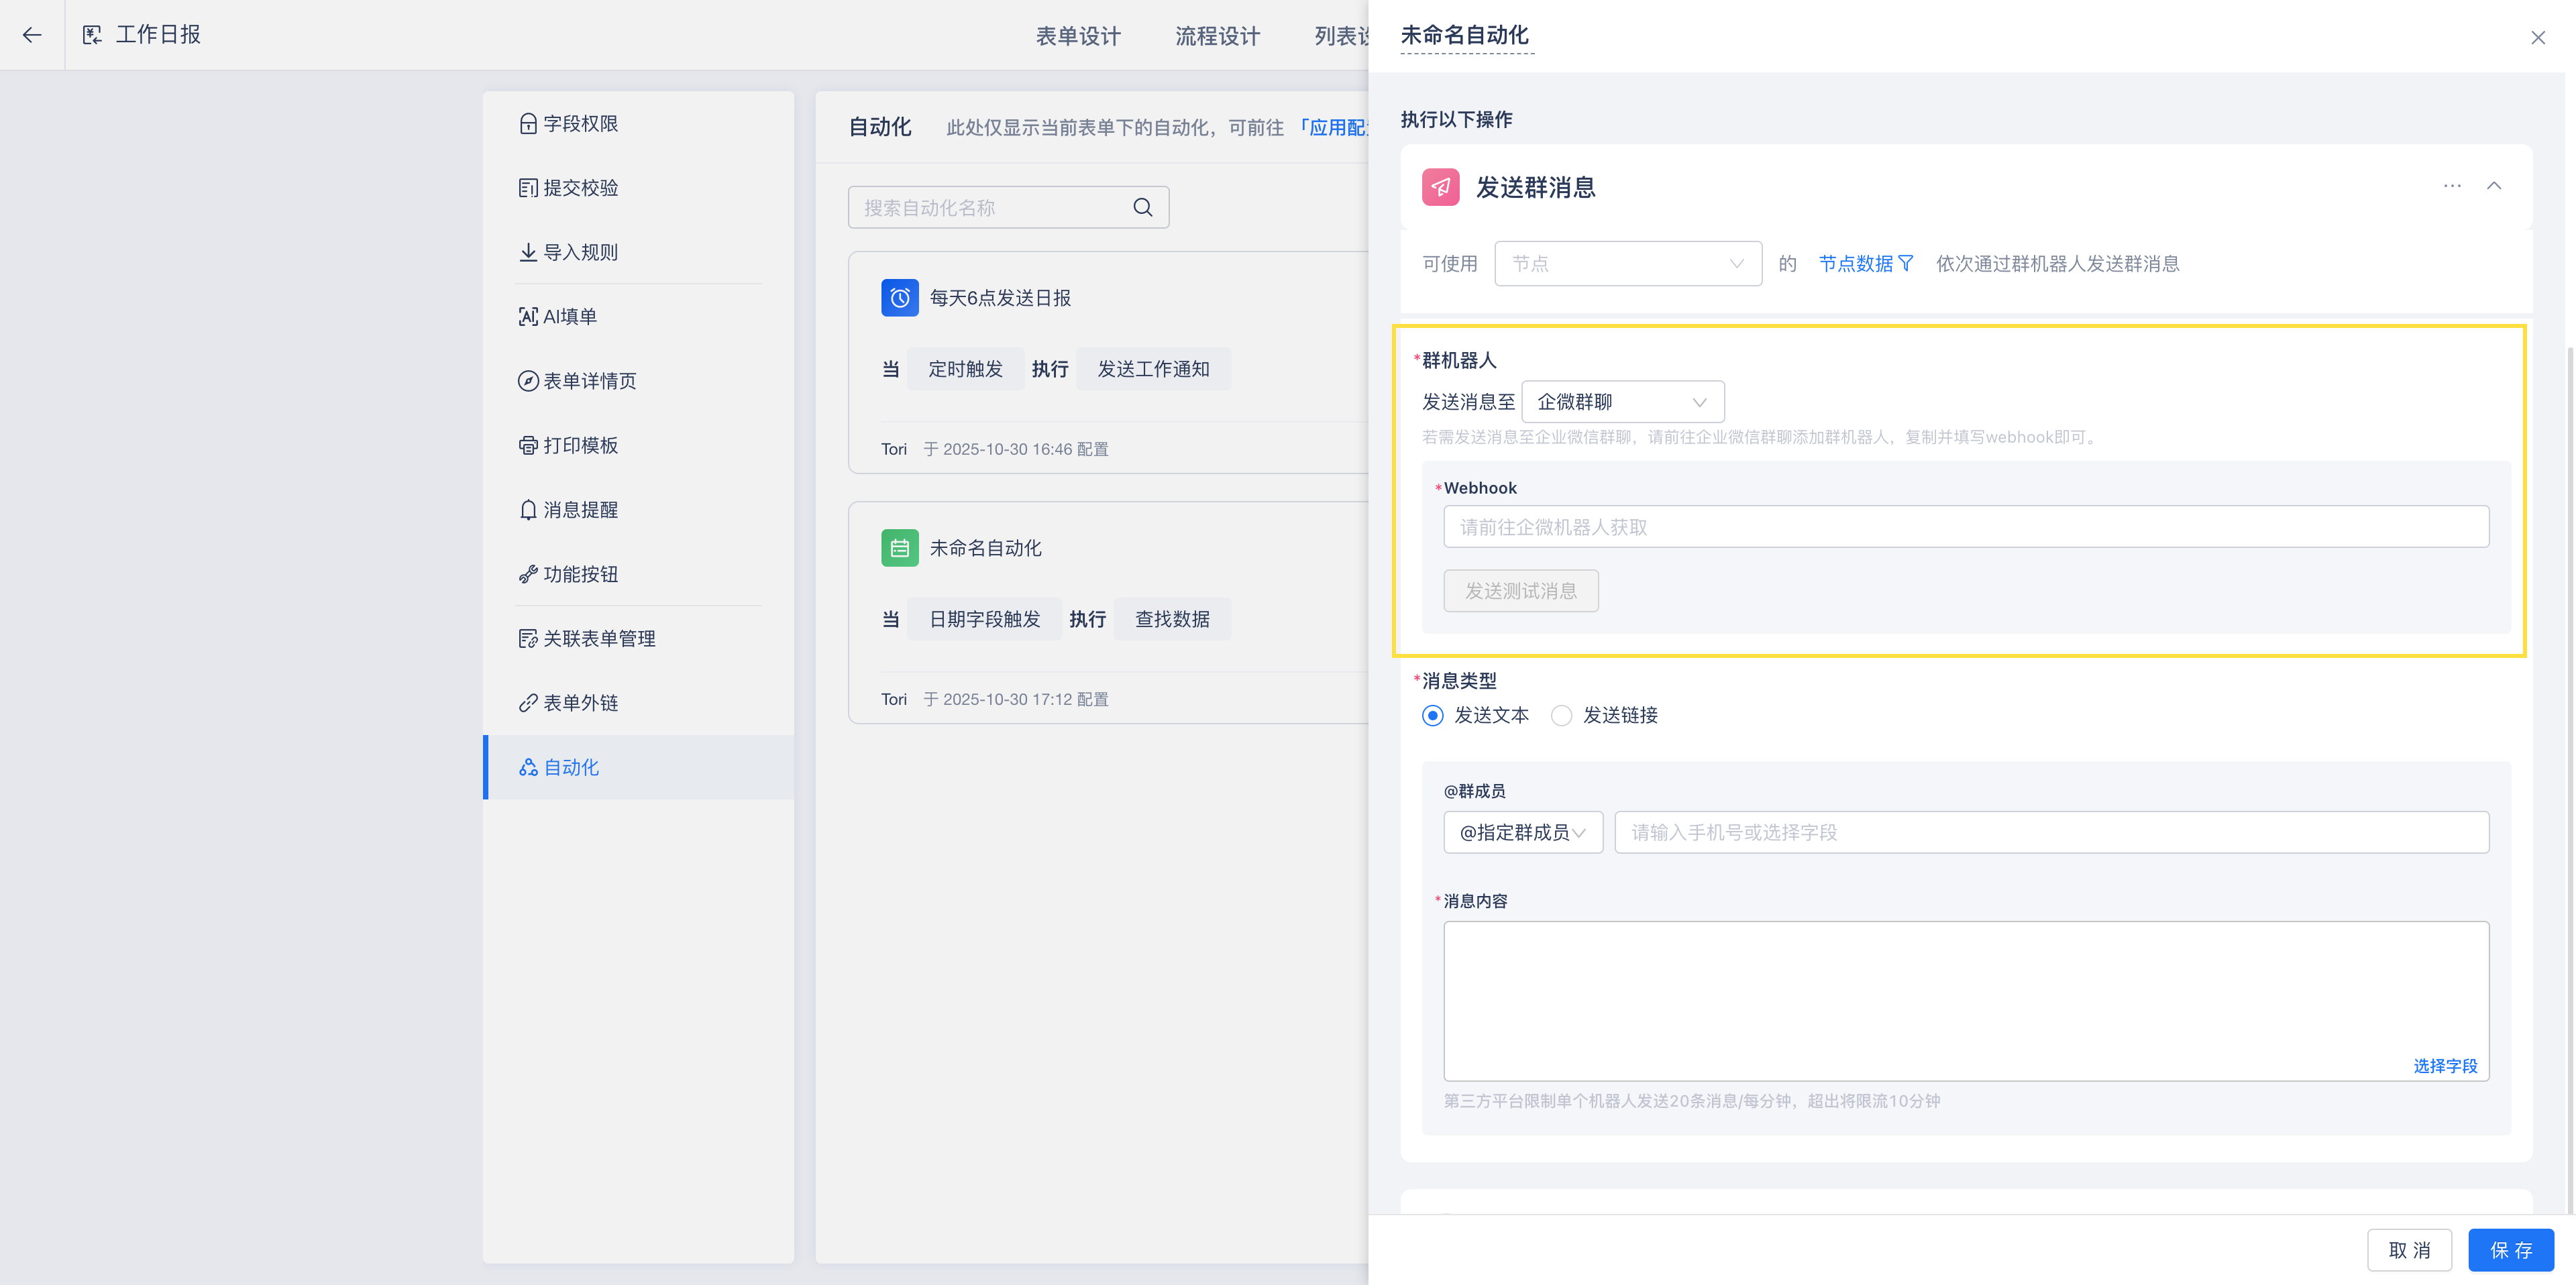Open 关联表单管理 in the sidebar
2576x1285 pixels.
638,638
